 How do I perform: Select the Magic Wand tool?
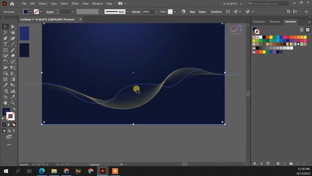5,32
